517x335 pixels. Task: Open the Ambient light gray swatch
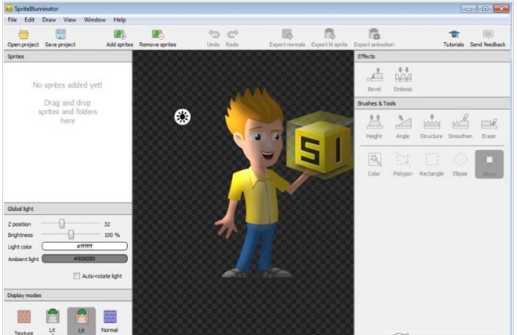click(85, 259)
